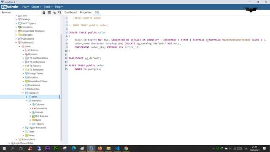Viewport: 270px width, 152px height.
Task: Open Google Chrome from the taskbar
Action: pos(126,148)
